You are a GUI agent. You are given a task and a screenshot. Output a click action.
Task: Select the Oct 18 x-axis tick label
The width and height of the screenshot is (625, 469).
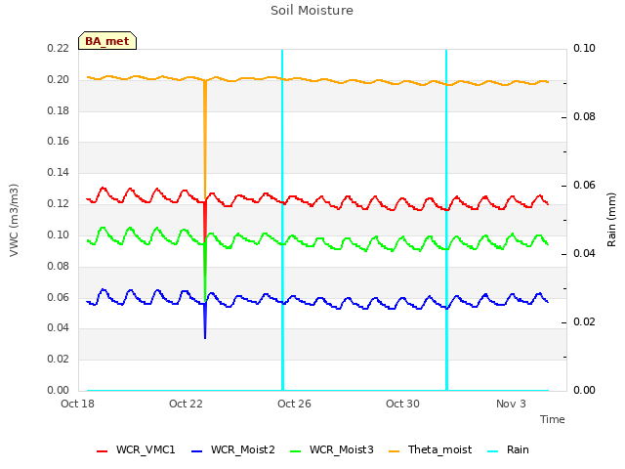77,404
